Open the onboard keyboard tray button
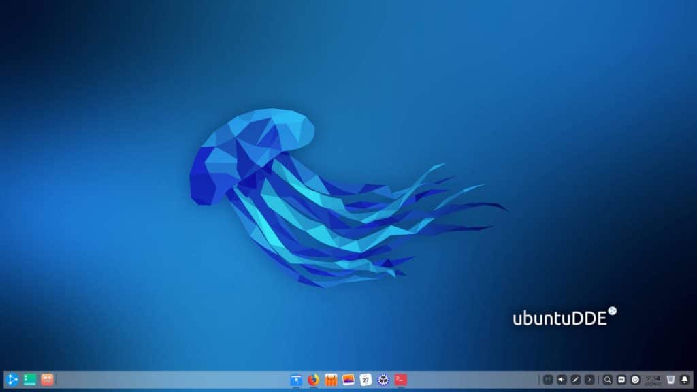Image resolution: width=697 pixels, height=392 pixels. click(x=621, y=379)
